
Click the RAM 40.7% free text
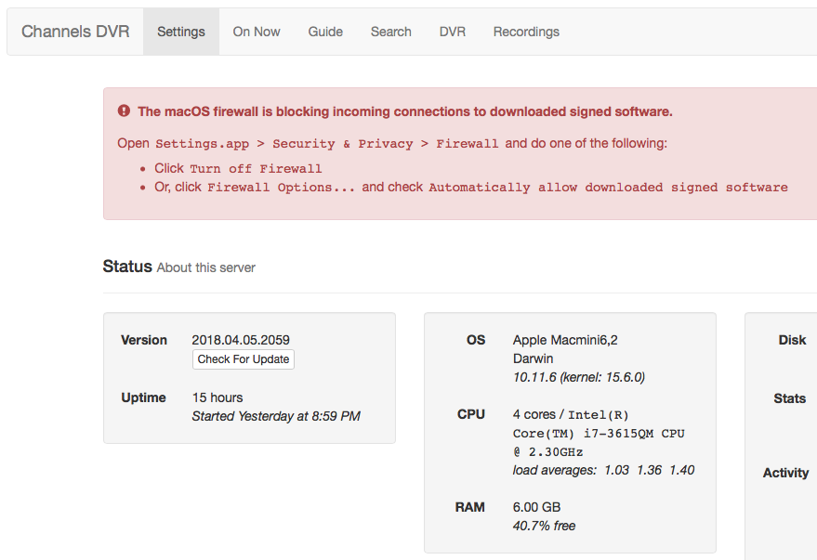[544, 526]
